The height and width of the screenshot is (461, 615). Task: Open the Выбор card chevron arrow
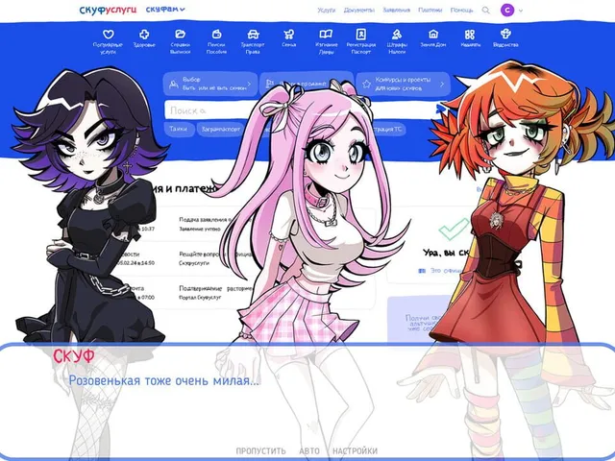pos(249,84)
